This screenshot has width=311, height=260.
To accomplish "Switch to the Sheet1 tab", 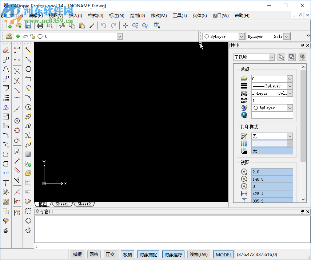I will click(62, 204).
